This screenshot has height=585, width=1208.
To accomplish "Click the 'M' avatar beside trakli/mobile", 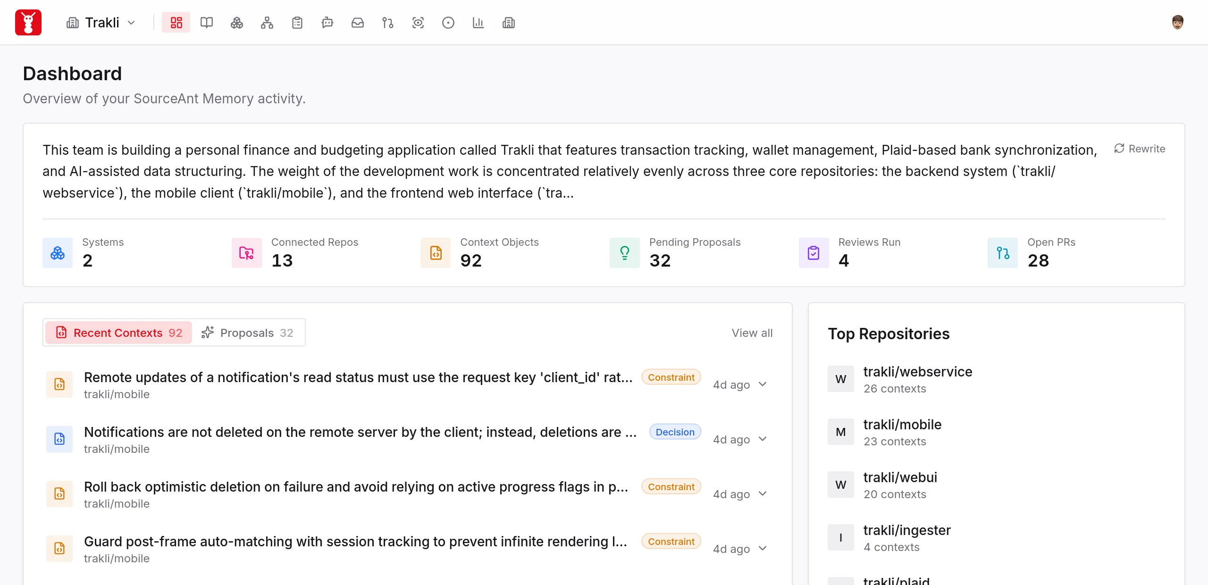I will pyautogui.click(x=841, y=432).
